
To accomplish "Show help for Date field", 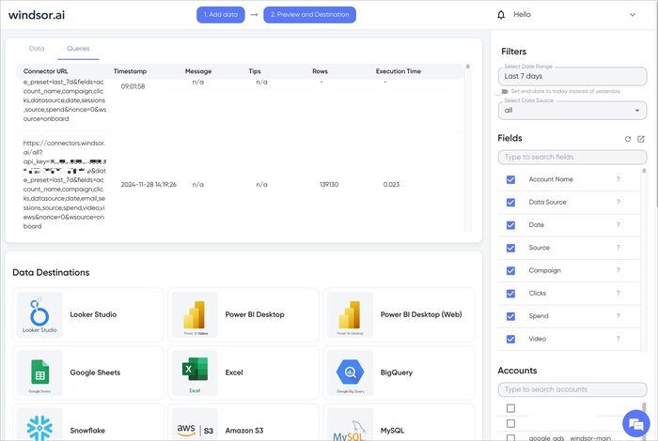I will [619, 225].
